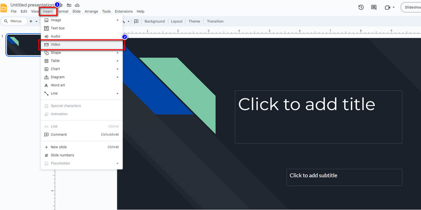Click the Ctrl+M shortcut text
421x210 pixels.
[x=113, y=147]
